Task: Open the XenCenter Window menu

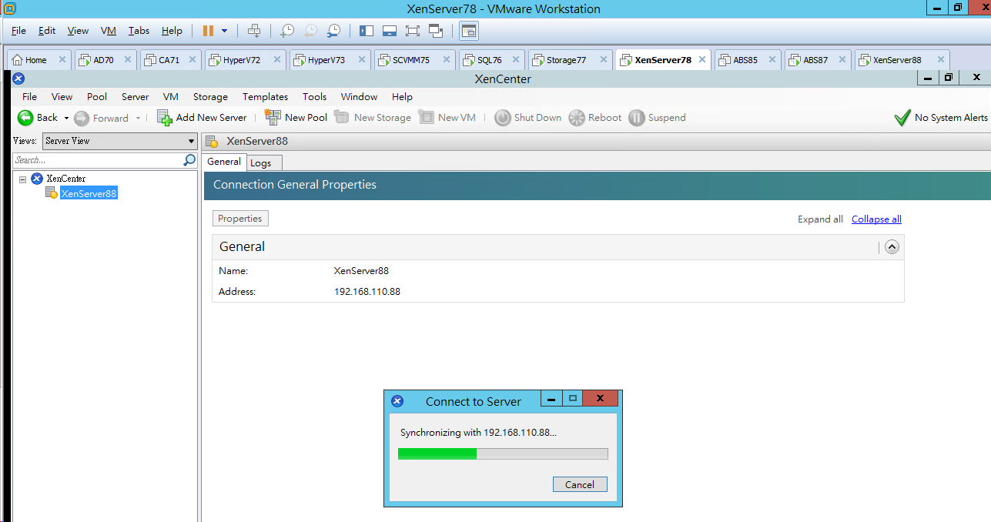Action: click(x=359, y=96)
